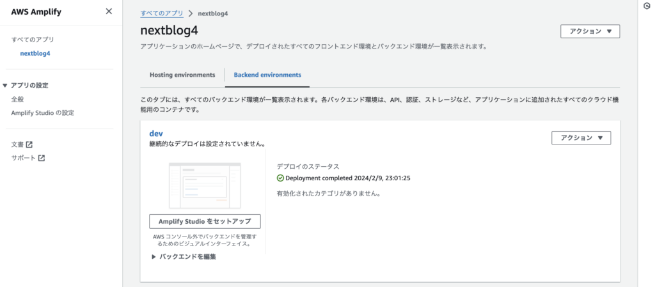Click 継続的なデプロイは設定されていません text
Image resolution: width=655 pixels, height=287 pixels.
(x=208, y=144)
